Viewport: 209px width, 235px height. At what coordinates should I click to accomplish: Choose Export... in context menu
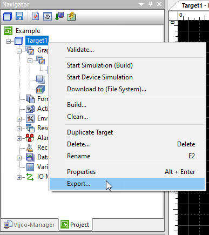[x=127, y=184]
